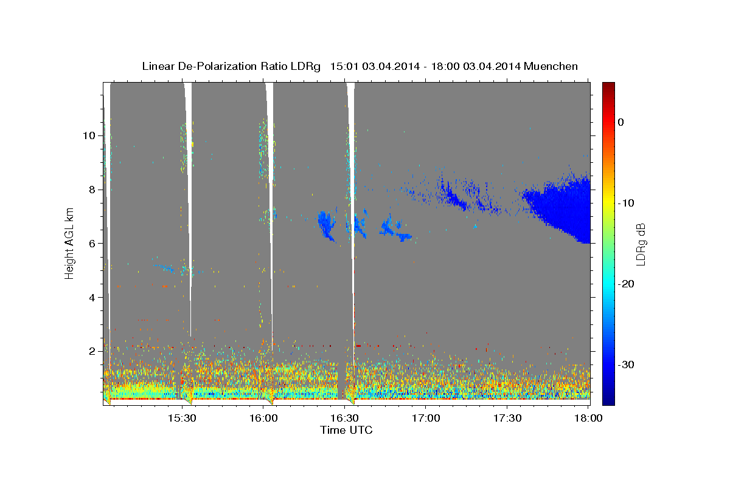
Task: Click the height tick label '6'
Action: click(x=93, y=244)
